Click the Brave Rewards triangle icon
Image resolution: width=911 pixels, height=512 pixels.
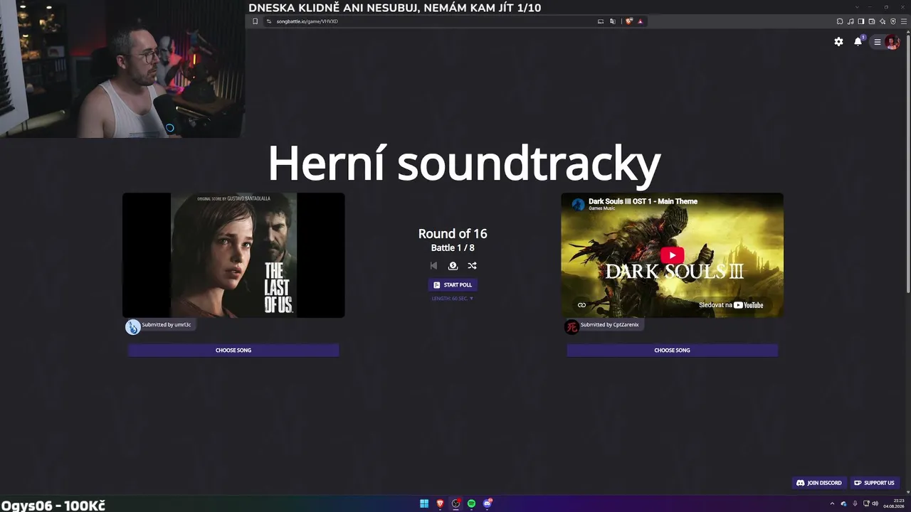641,21
